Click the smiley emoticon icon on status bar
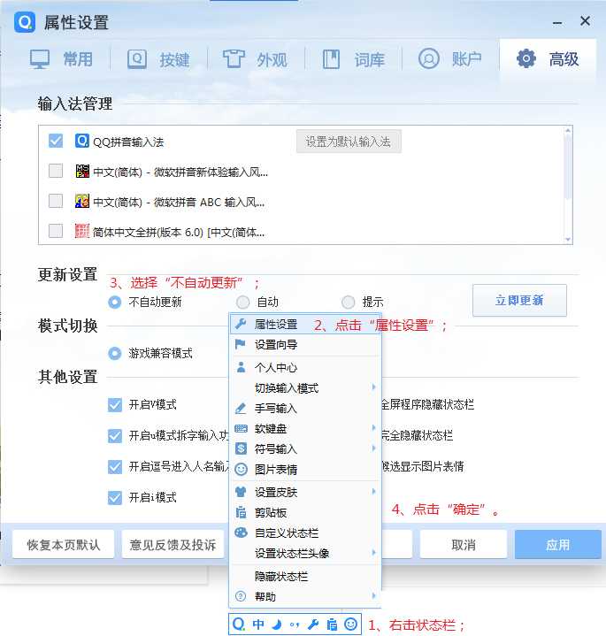This screenshot has width=606, height=636. 350,624
